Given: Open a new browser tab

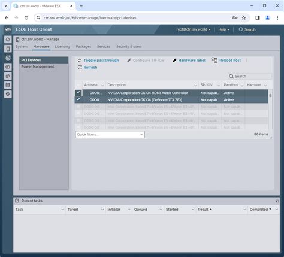Looking at the screenshot, I should click(x=81, y=6).
